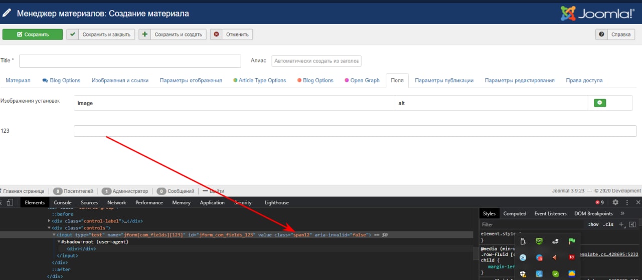642x280 pixels.
Task: Open the Права доступа tab
Action: pyautogui.click(x=584, y=80)
